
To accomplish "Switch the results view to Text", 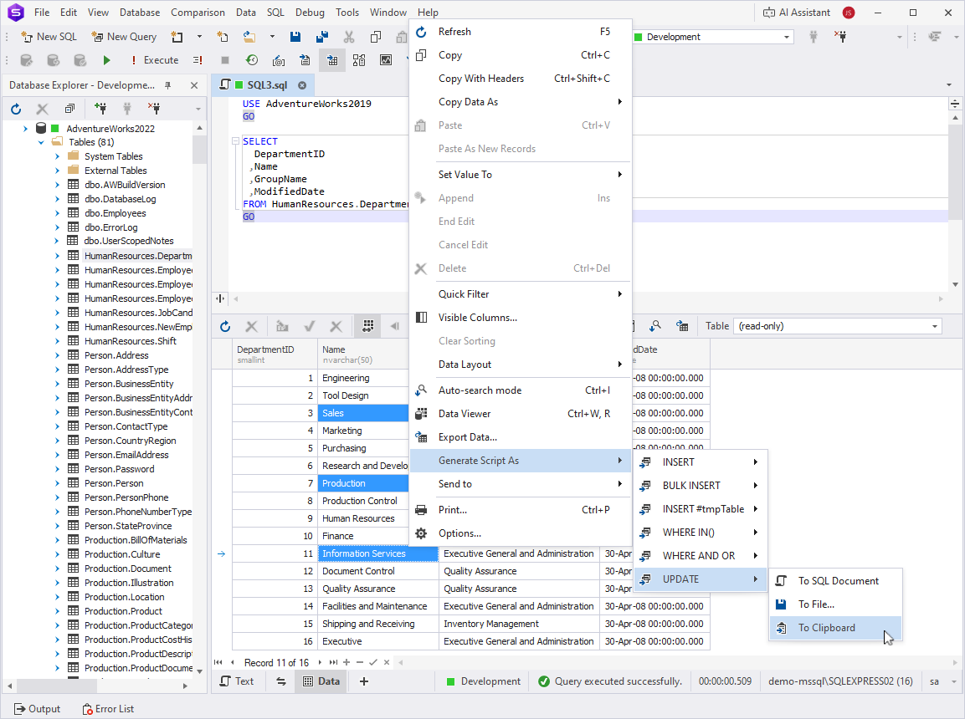I will [236, 681].
